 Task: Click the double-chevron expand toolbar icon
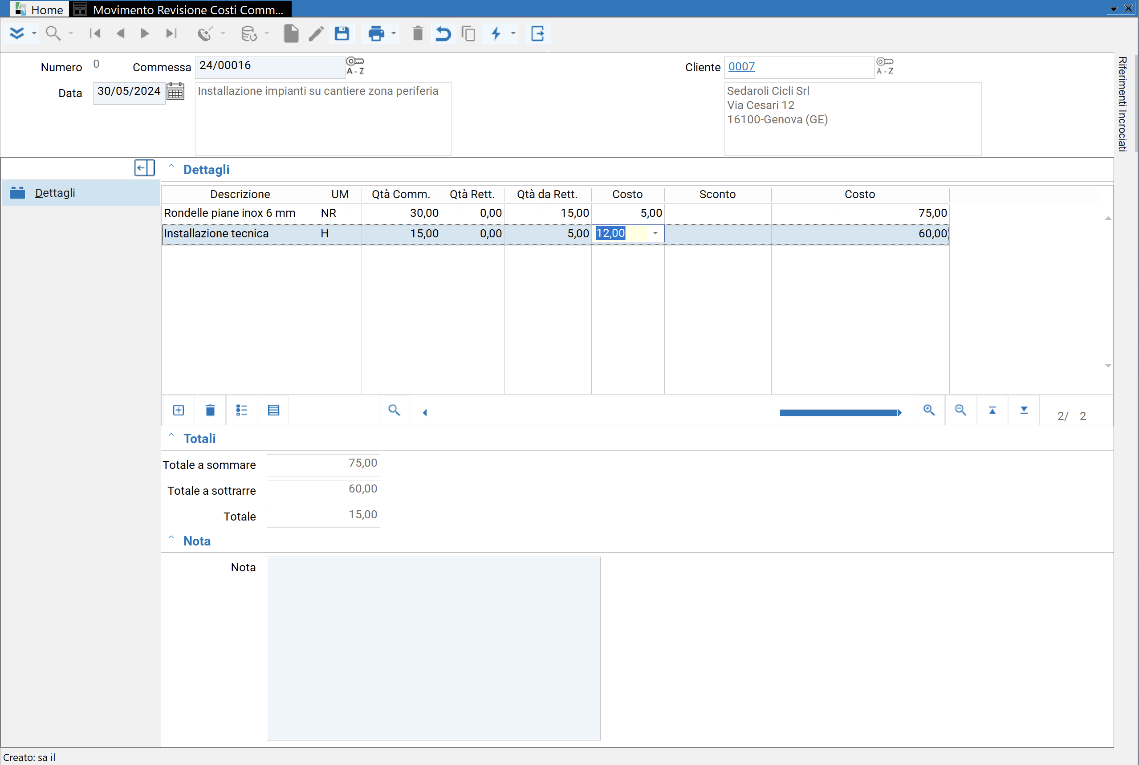(x=16, y=33)
